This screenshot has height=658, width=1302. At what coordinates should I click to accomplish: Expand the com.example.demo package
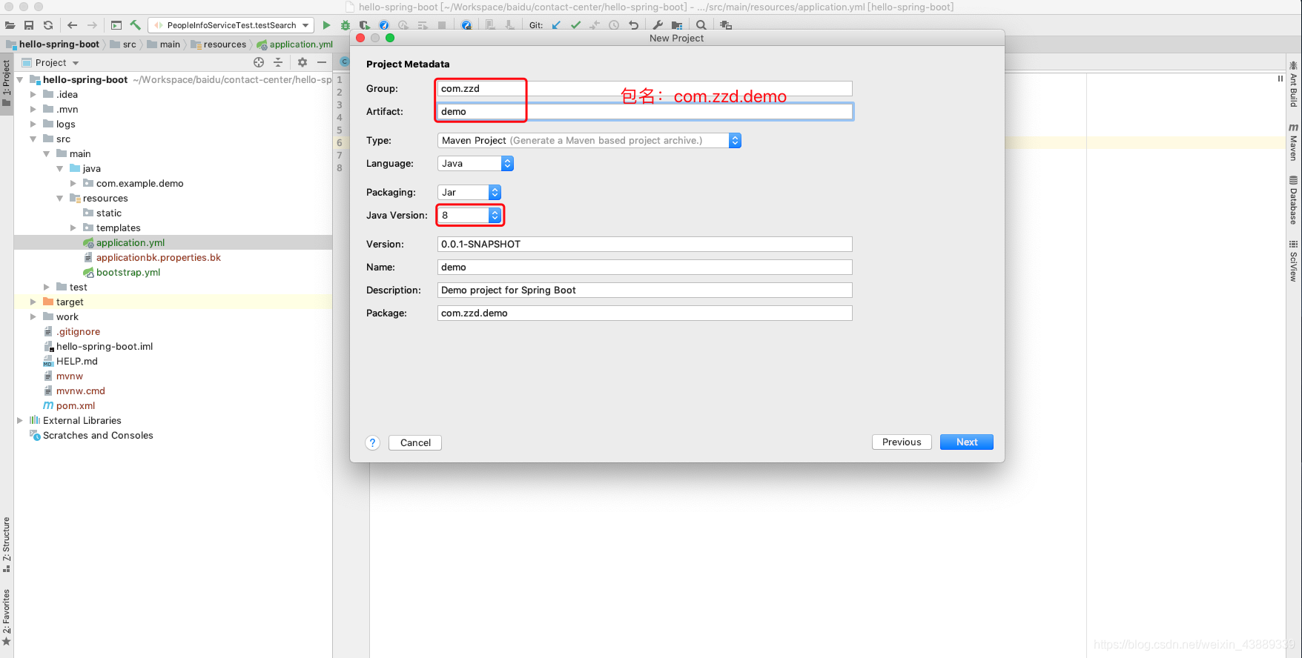coord(73,183)
